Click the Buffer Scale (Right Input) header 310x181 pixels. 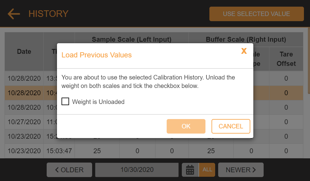246,40
